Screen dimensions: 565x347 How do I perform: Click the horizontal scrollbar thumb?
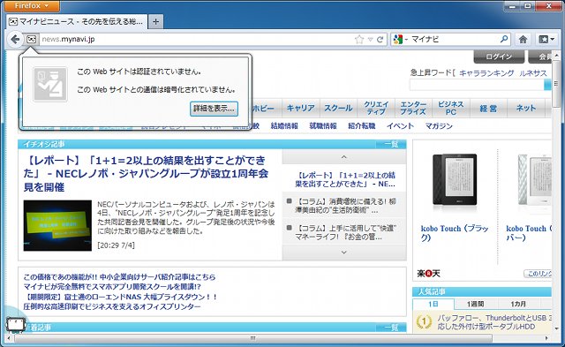tap(253, 338)
